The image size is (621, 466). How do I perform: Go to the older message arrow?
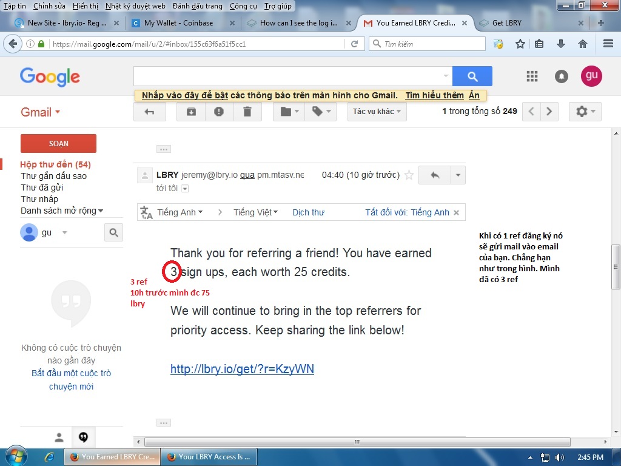549,112
